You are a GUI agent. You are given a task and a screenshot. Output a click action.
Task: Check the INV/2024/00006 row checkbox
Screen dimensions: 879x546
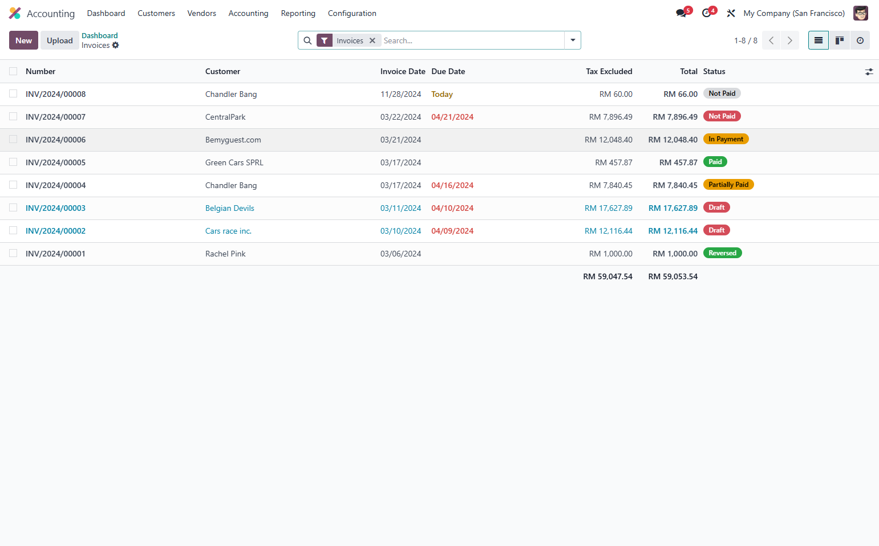[13, 139]
